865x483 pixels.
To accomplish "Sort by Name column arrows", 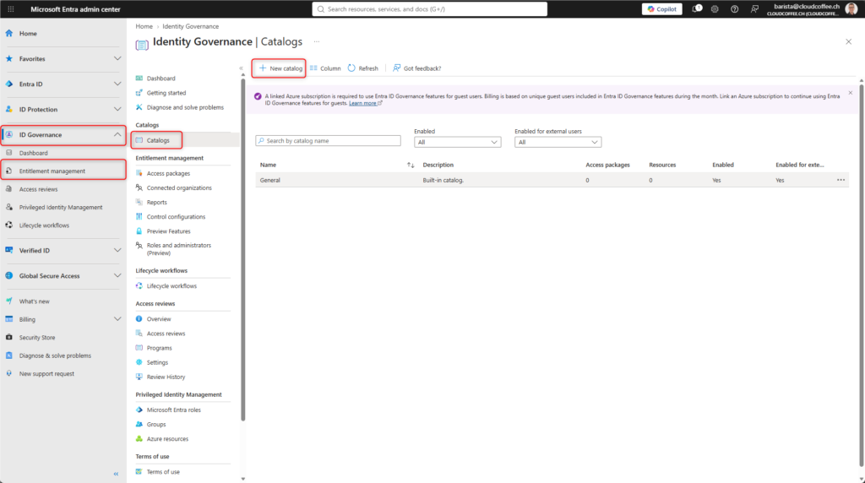I will [411, 165].
